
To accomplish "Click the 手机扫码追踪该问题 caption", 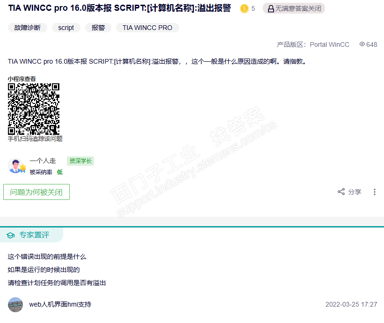I will (x=35, y=139).
